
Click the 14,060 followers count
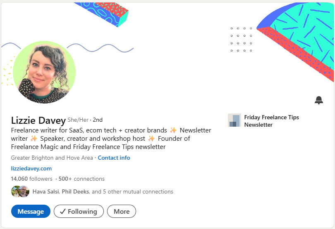(x=32, y=179)
